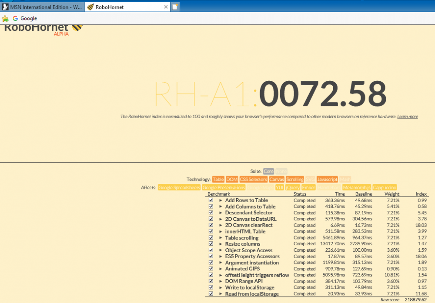
Task: Expand the Write to localStorage details
Action: click(221, 287)
